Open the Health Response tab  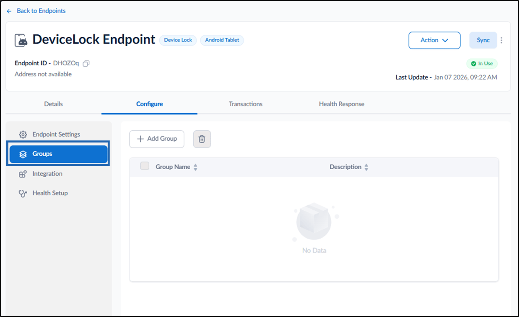click(342, 104)
